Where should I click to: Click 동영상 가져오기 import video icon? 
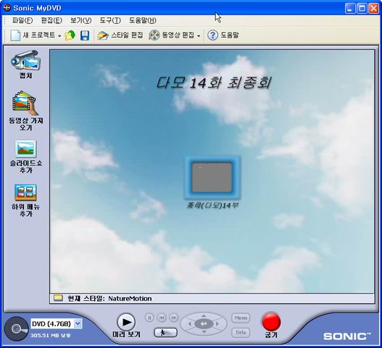[x=25, y=103]
